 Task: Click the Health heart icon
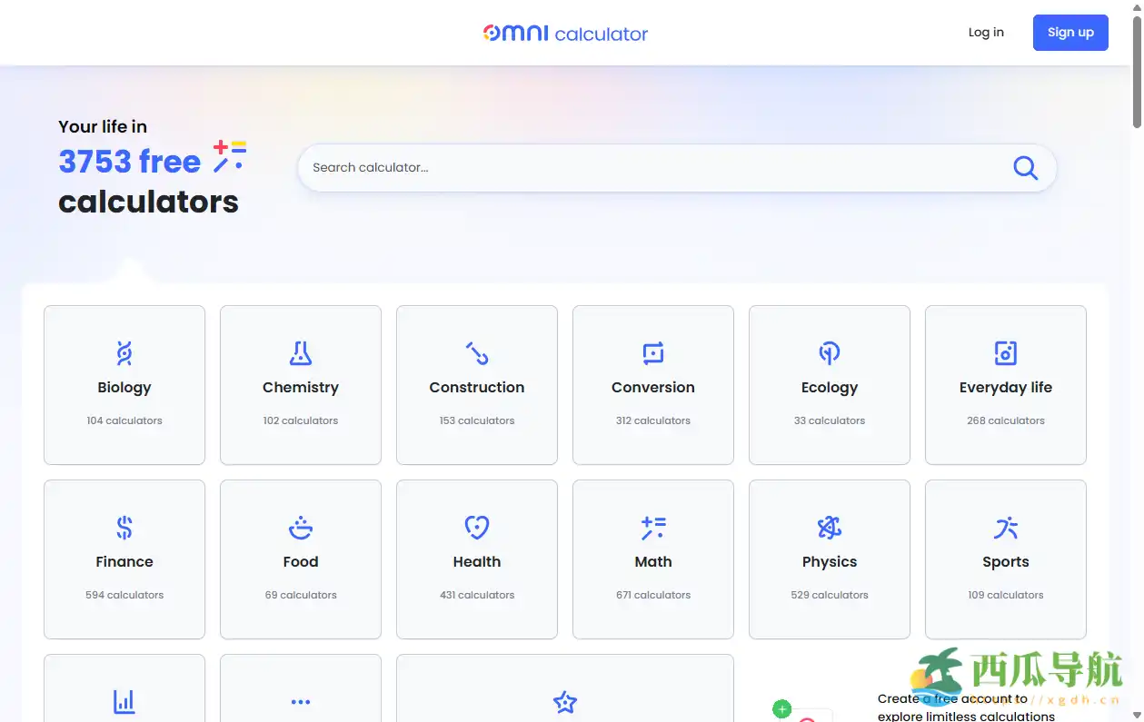(x=476, y=528)
